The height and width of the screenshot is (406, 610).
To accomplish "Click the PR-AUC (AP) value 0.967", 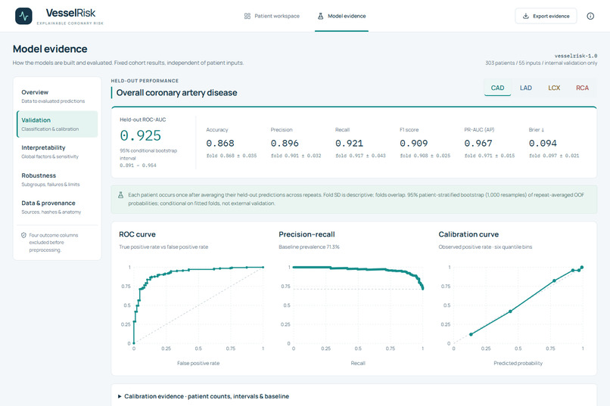I will tap(478, 144).
